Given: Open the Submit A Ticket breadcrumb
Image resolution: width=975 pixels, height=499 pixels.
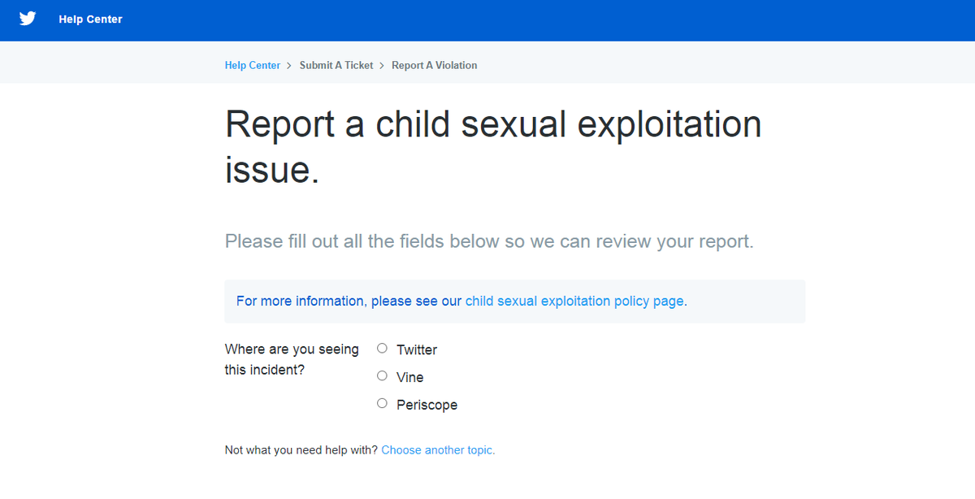Looking at the screenshot, I should pyautogui.click(x=336, y=65).
